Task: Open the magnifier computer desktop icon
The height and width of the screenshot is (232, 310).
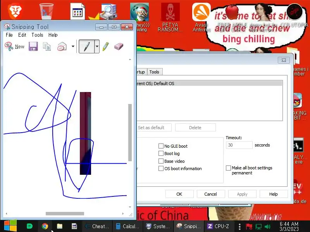Action: 108,12
